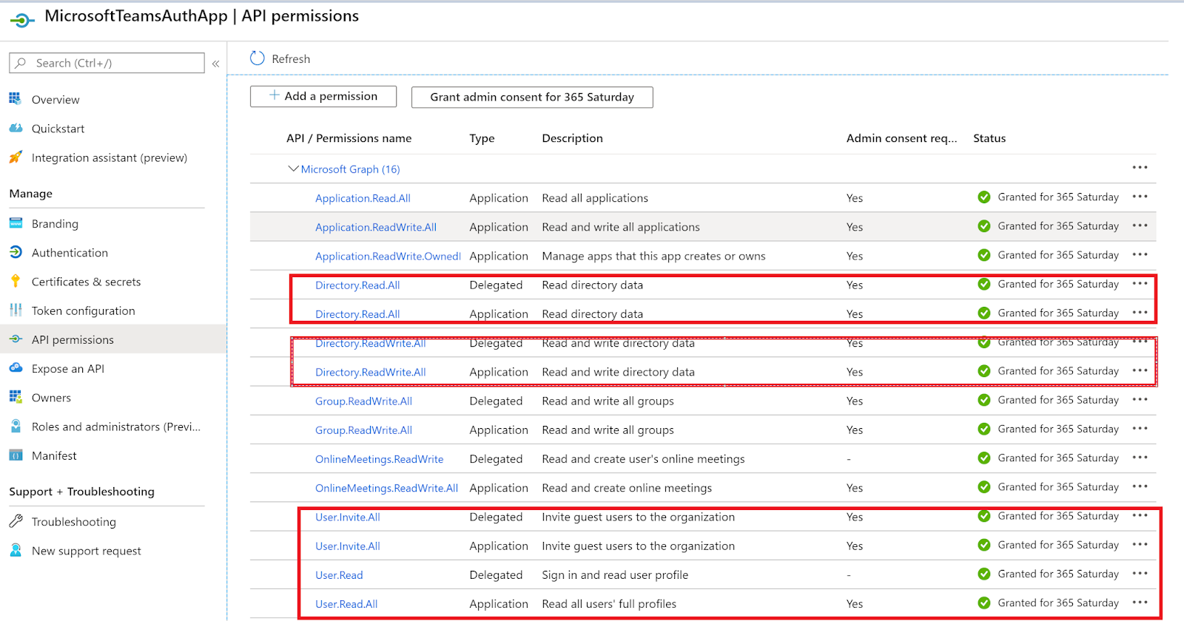The image size is (1184, 621).
Task: Click the Quickstart cloud icon
Action: pos(16,128)
